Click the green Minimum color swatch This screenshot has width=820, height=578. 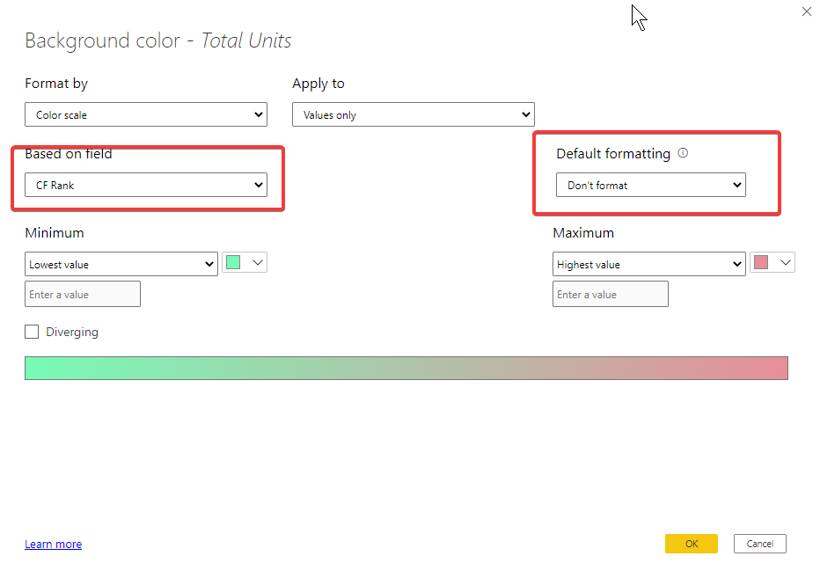click(233, 262)
